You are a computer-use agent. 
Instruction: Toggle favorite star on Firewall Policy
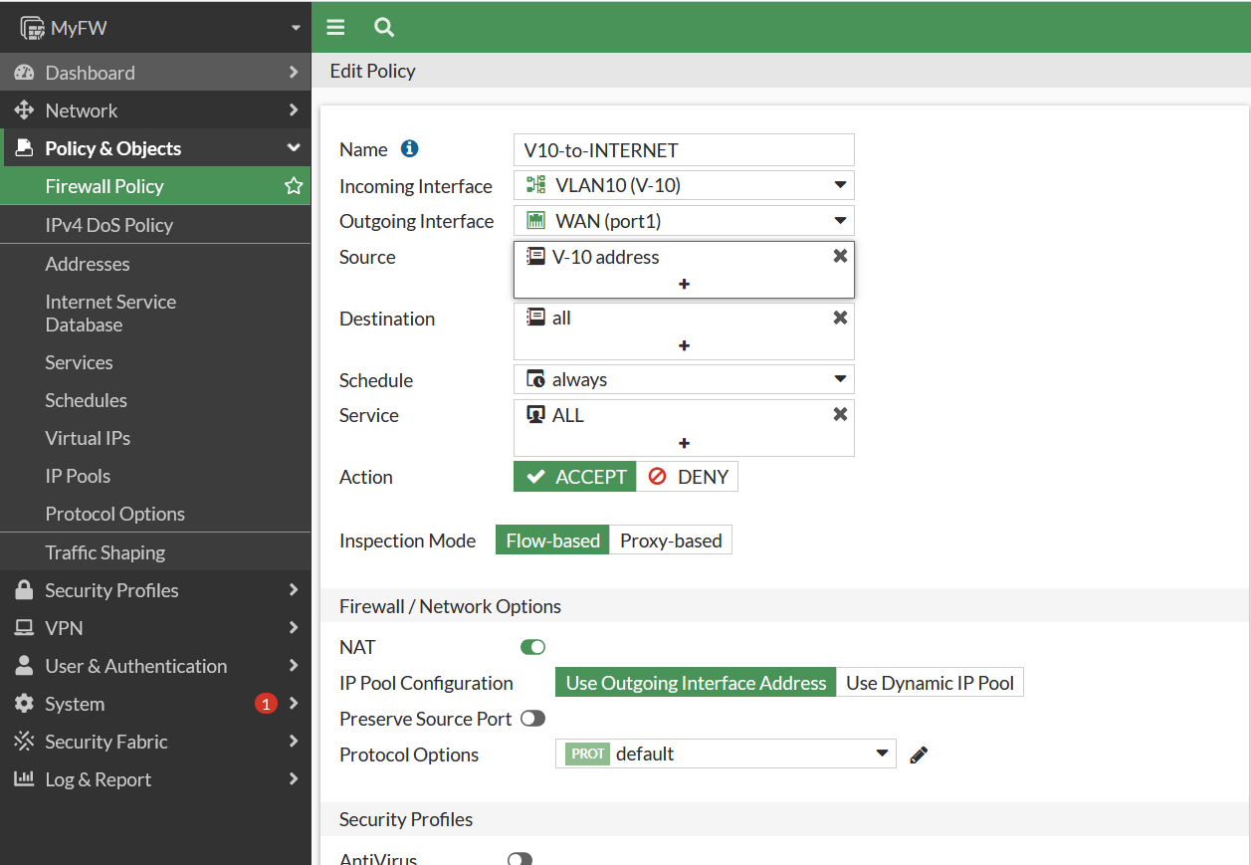point(294,186)
